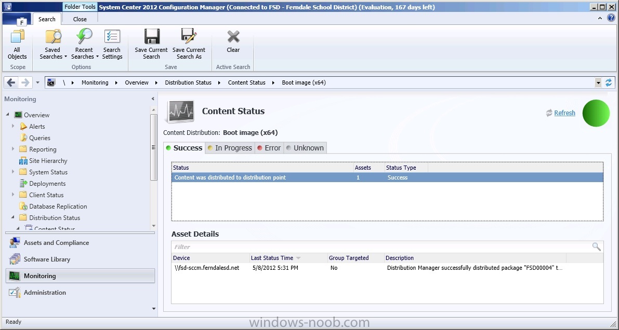The width and height of the screenshot is (619, 330).
Task: Click the magnifier icon in Asset Details filter
Action: [596, 247]
